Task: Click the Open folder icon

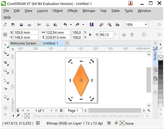Action: (13, 24)
